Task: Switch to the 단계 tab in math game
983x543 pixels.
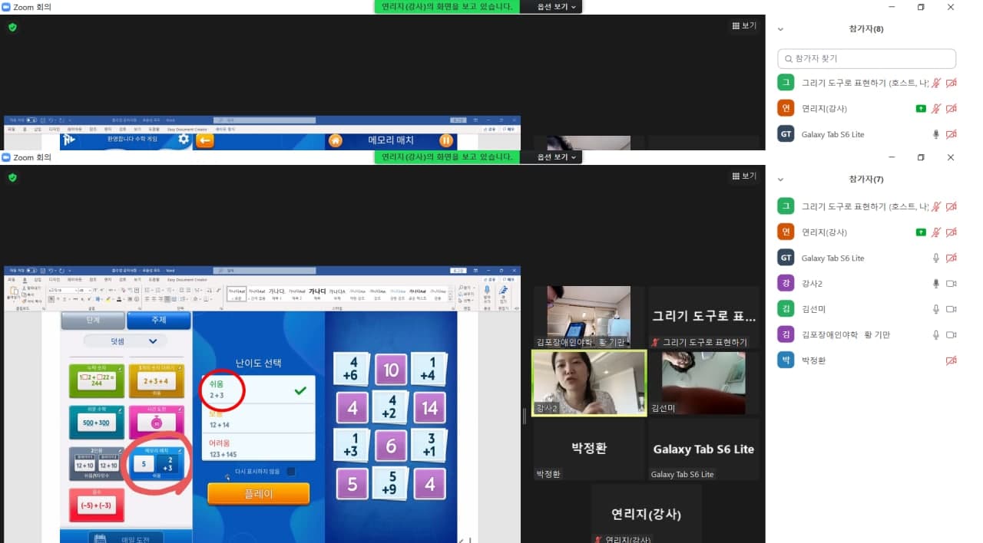Action: click(93, 321)
